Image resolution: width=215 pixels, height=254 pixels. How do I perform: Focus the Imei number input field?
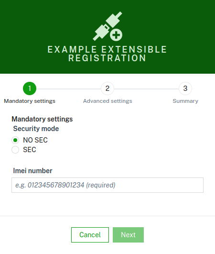(107, 185)
